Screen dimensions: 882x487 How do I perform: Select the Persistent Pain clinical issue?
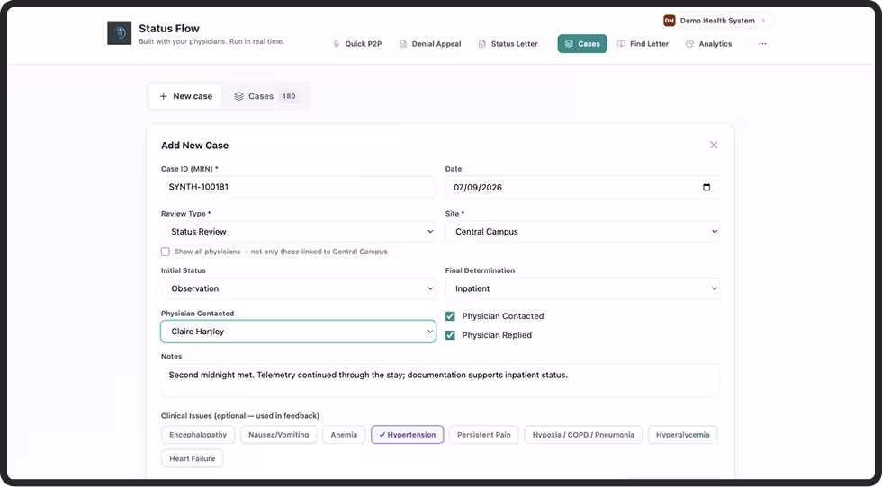[x=484, y=435]
